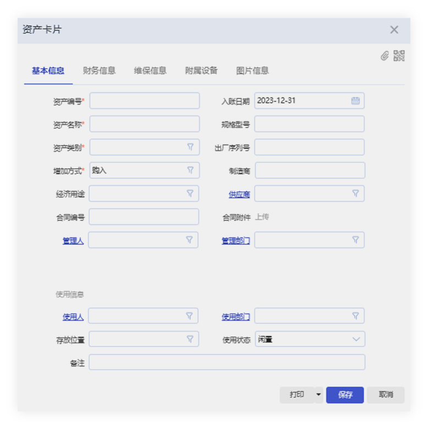Click filter icon in 使用人 field

pos(190,316)
